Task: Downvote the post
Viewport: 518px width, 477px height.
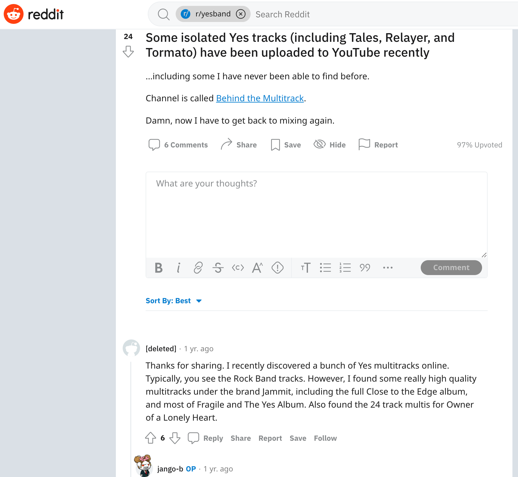Action: [x=128, y=52]
